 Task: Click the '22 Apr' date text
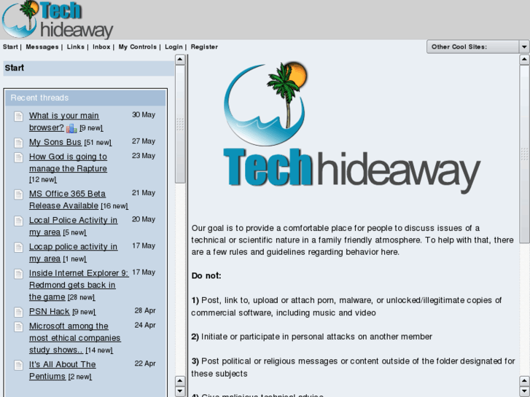[x=145, y=363]
